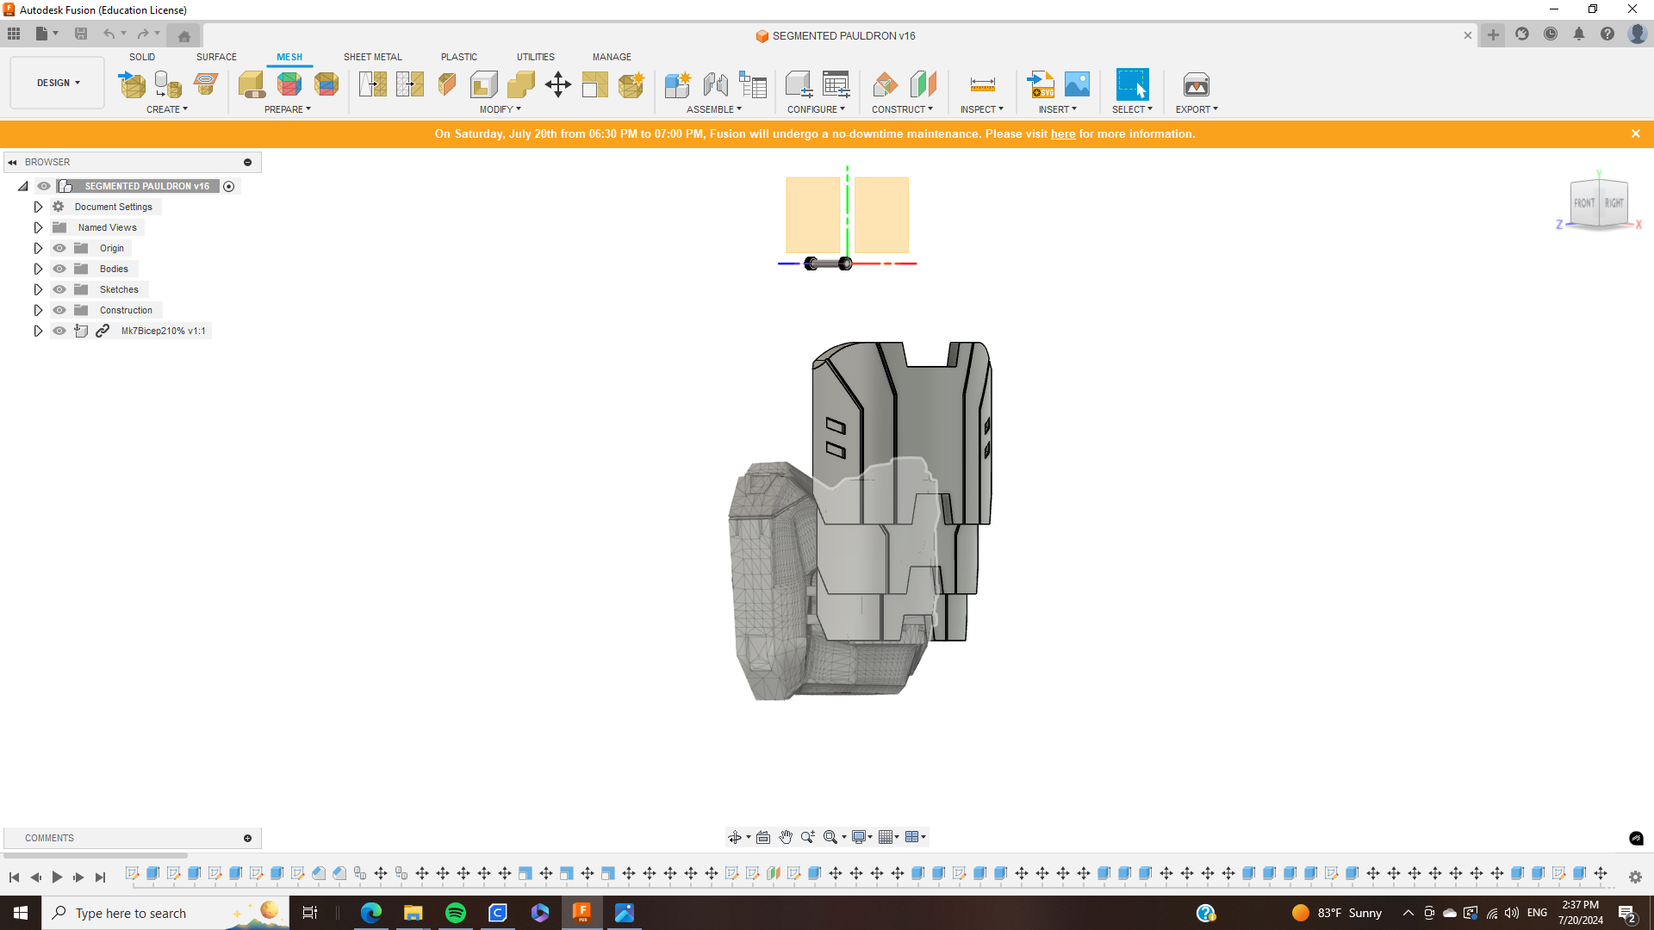The width and height of the screenshot is (1654, 930).
Task: Activate the Window Select tool
Action: (x=1132, y=84)
